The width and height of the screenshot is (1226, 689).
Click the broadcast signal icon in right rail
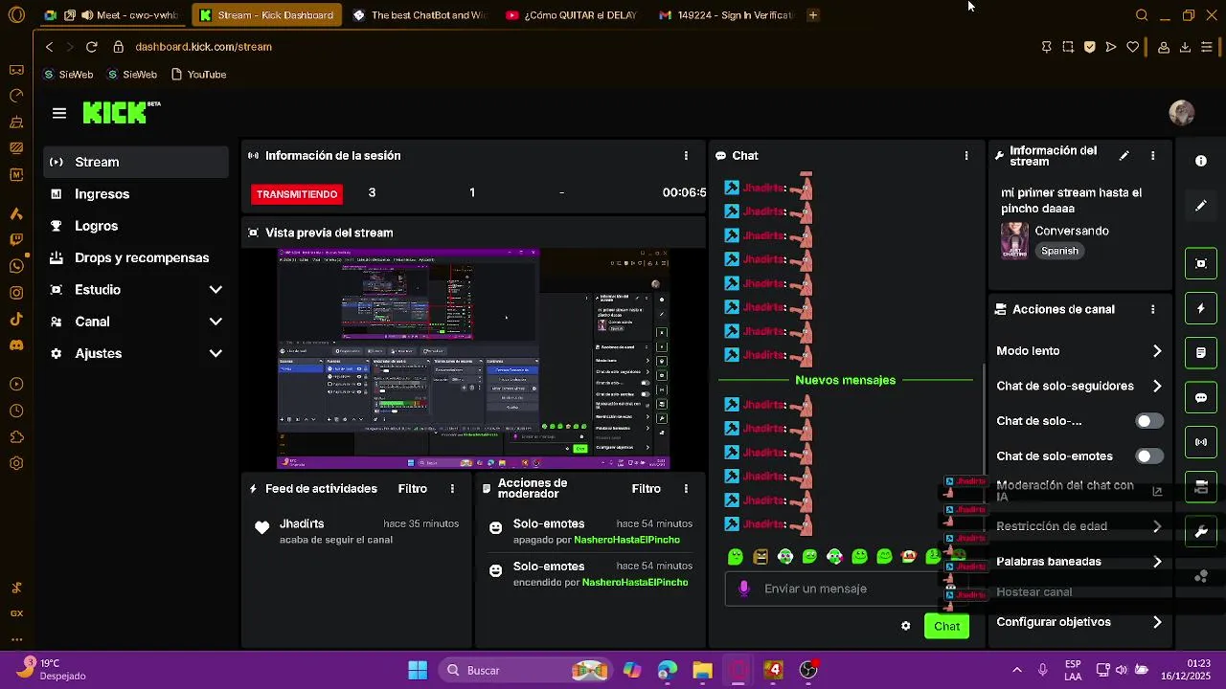coord(1201,442)
